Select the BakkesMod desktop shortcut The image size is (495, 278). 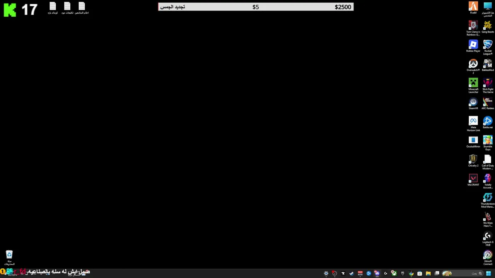488,65
